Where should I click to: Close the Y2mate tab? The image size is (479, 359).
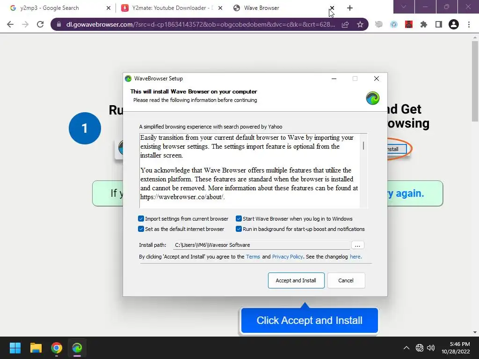tap(220, 8)
